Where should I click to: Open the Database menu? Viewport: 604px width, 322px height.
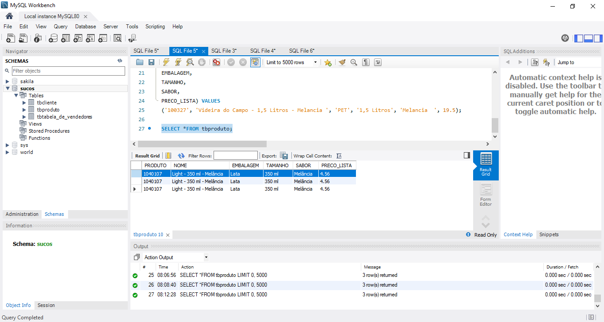pos(85,27)
